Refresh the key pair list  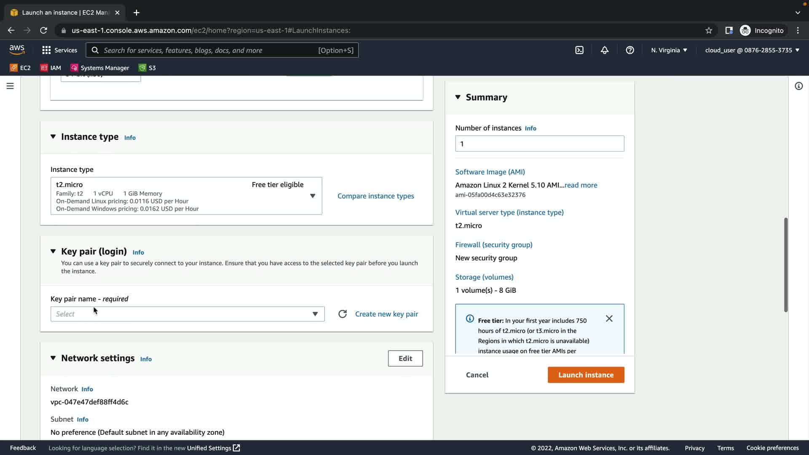(343, 314)
